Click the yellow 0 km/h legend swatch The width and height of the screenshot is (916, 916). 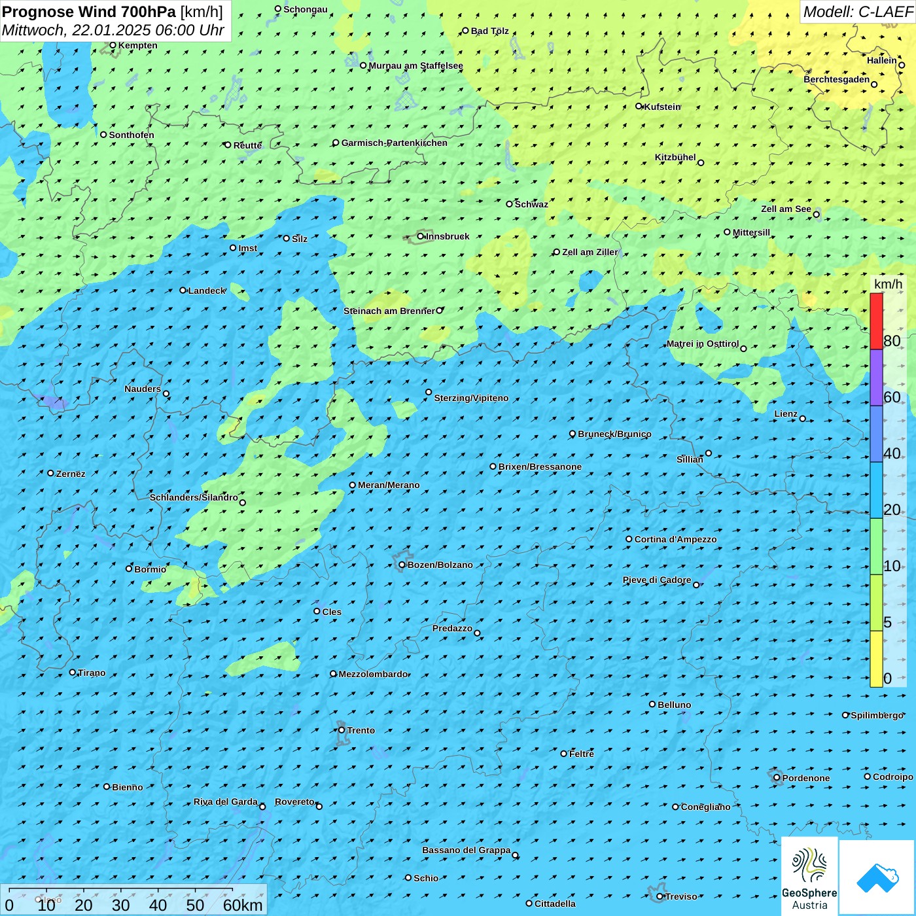tap(876, 659)
